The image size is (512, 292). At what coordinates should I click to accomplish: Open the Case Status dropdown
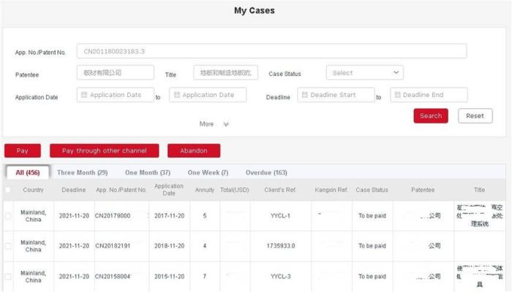pyautogui.click(x=364, y=73)
